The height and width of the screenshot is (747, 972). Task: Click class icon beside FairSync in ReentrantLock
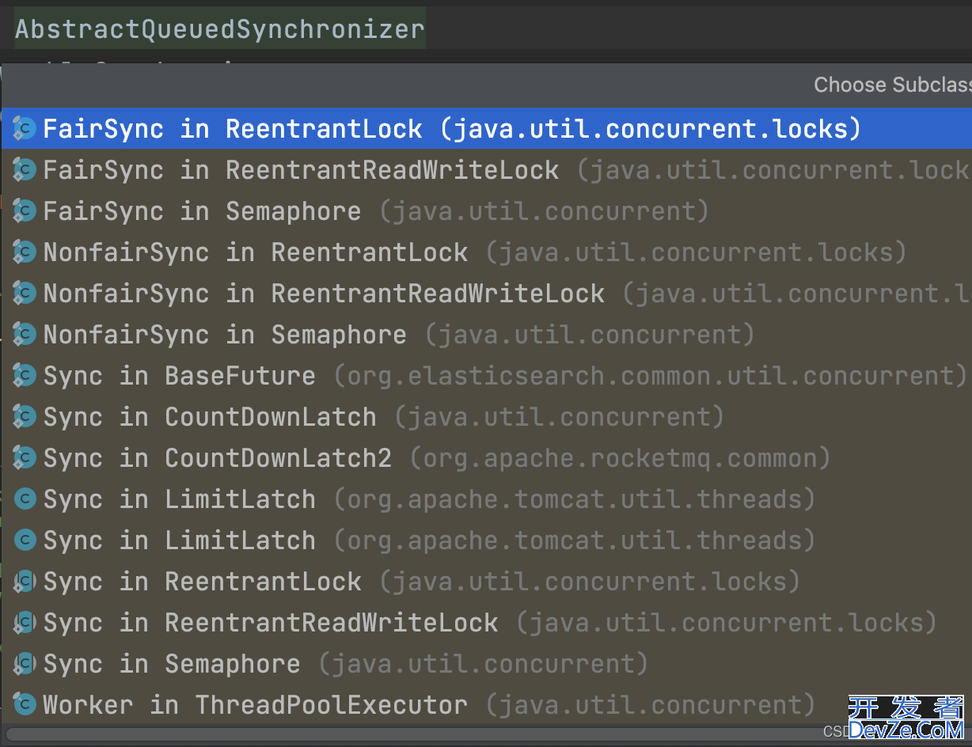click(x=25, y=128)
